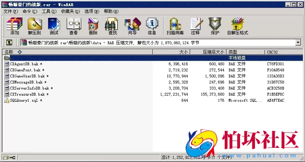The image size is (305, 162).
Task: Open the 选项(N) menu
Action: point(92,11)
